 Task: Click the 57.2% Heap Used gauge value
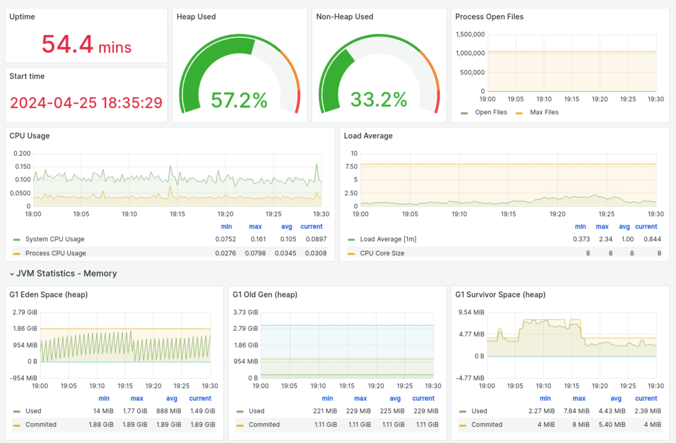point(239,100)
